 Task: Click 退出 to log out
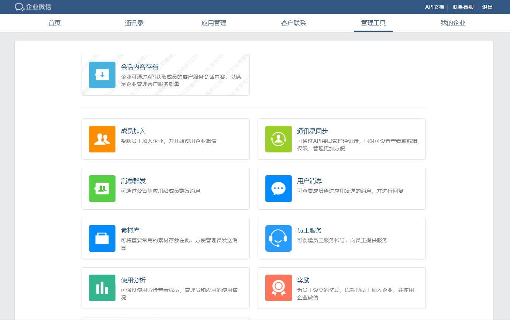[x=487, y=7]
